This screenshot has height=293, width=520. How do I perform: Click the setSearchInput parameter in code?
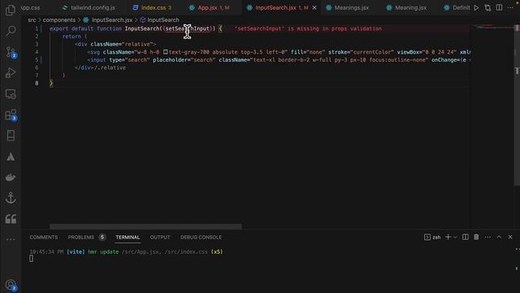[188, 28]
